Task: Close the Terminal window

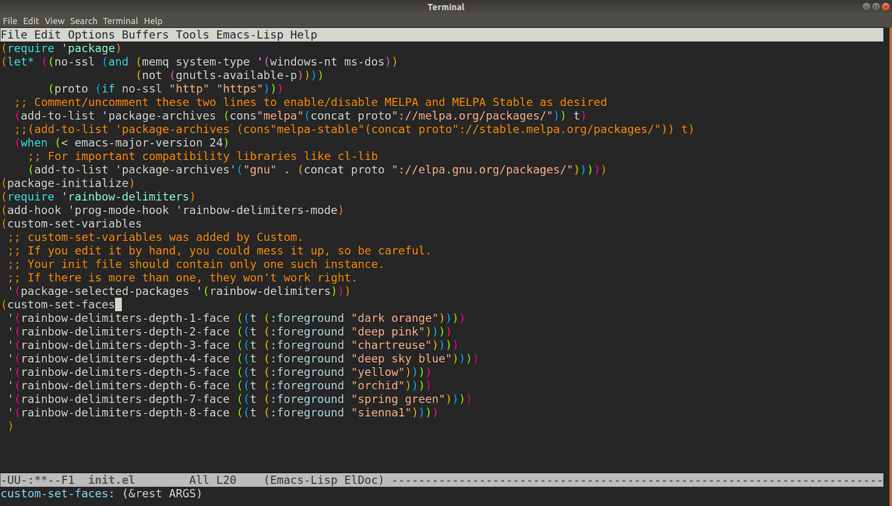Action: pos(885,7)
